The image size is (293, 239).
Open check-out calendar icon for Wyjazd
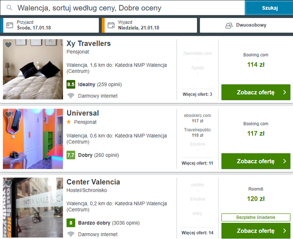point(111,25)
